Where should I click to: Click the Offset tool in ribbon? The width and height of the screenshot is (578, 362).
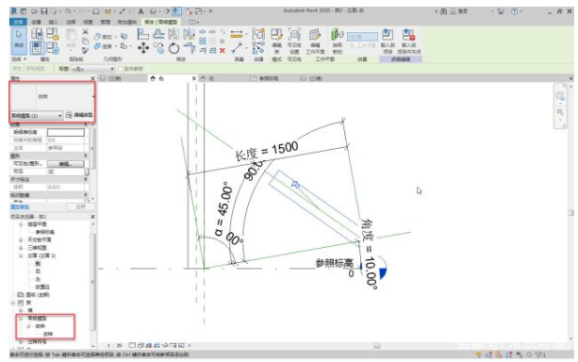tap(158, 34)
